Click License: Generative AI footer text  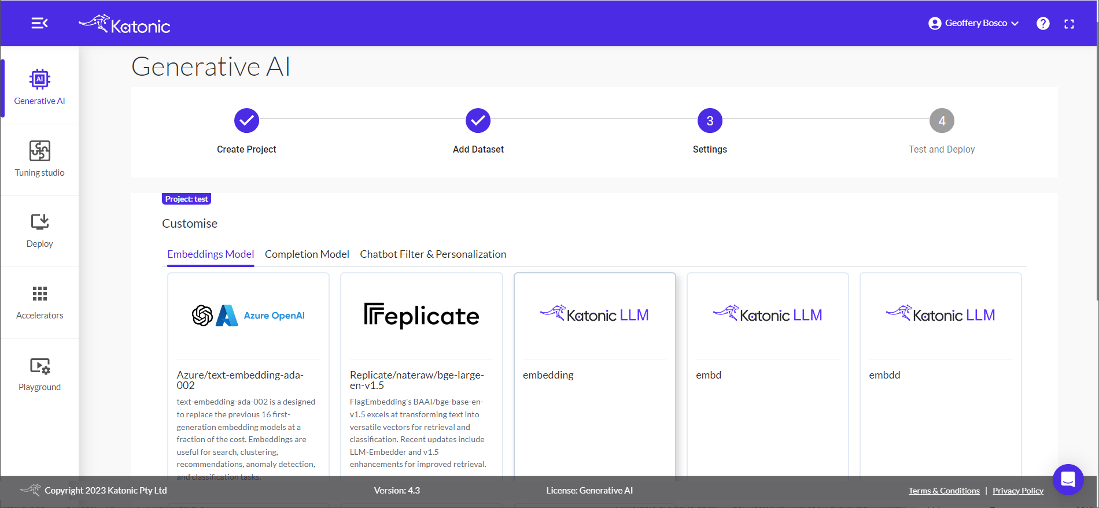tap(589, 490)
